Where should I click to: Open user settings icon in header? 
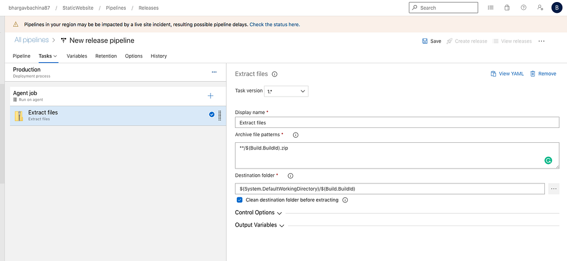(540, 8)
